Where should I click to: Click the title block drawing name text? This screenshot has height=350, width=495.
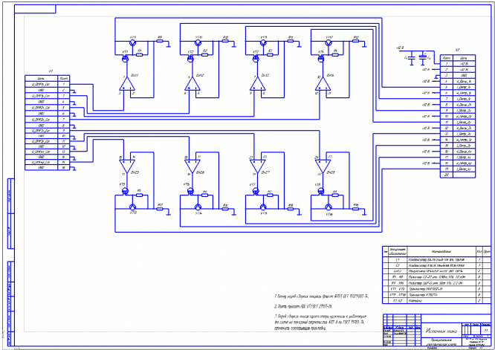(441, 331)
